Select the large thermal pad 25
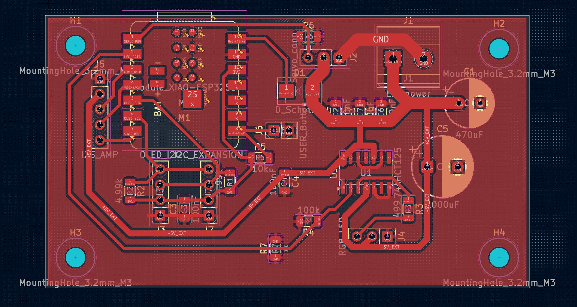The width and height of the screenshot is (577, 307). [192, 99]
